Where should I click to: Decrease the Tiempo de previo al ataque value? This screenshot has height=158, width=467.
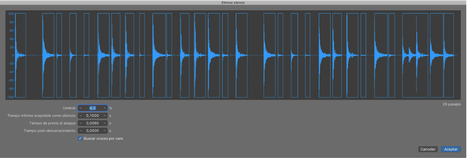click(81, 123)
